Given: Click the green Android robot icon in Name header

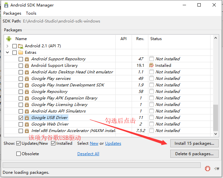Looking at the screenshot, I should click(x=9, y=39).
